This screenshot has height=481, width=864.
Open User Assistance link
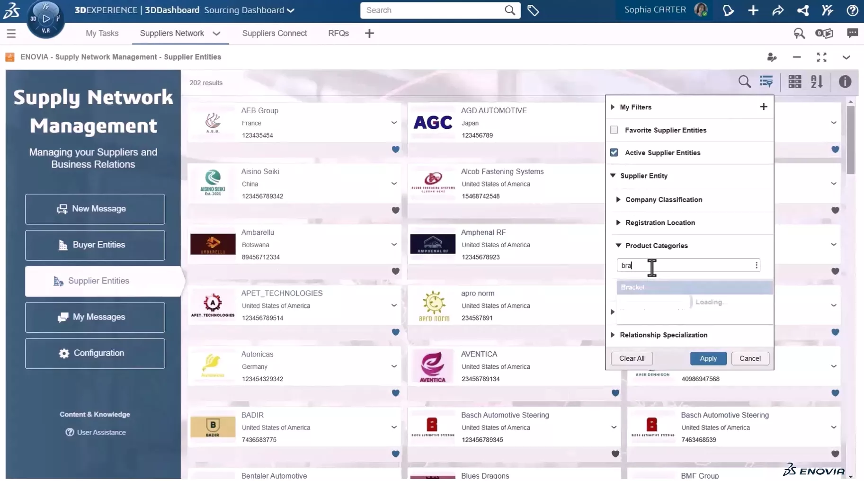(96, 432)
